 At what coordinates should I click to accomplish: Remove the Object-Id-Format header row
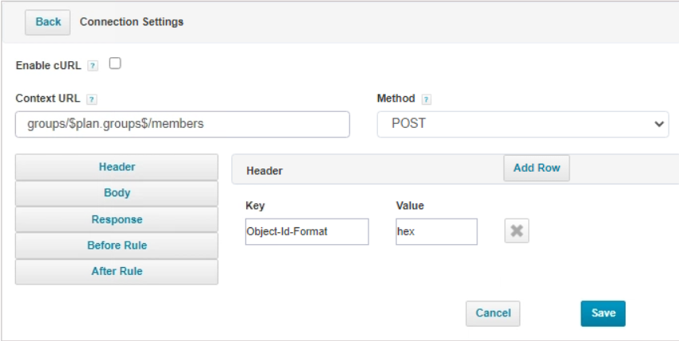pyautogui.click(x=517, y=231)
